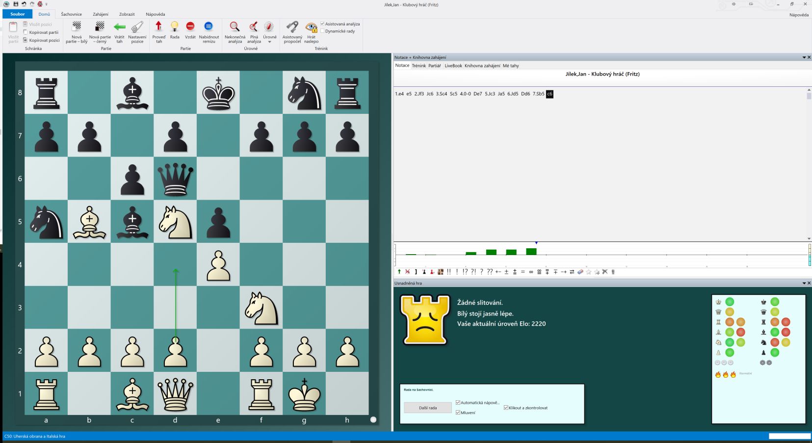Click the eraser icon in annotation bar
Image resolution: width=812 pixels, height=443 pixels.
pos(580,272)
